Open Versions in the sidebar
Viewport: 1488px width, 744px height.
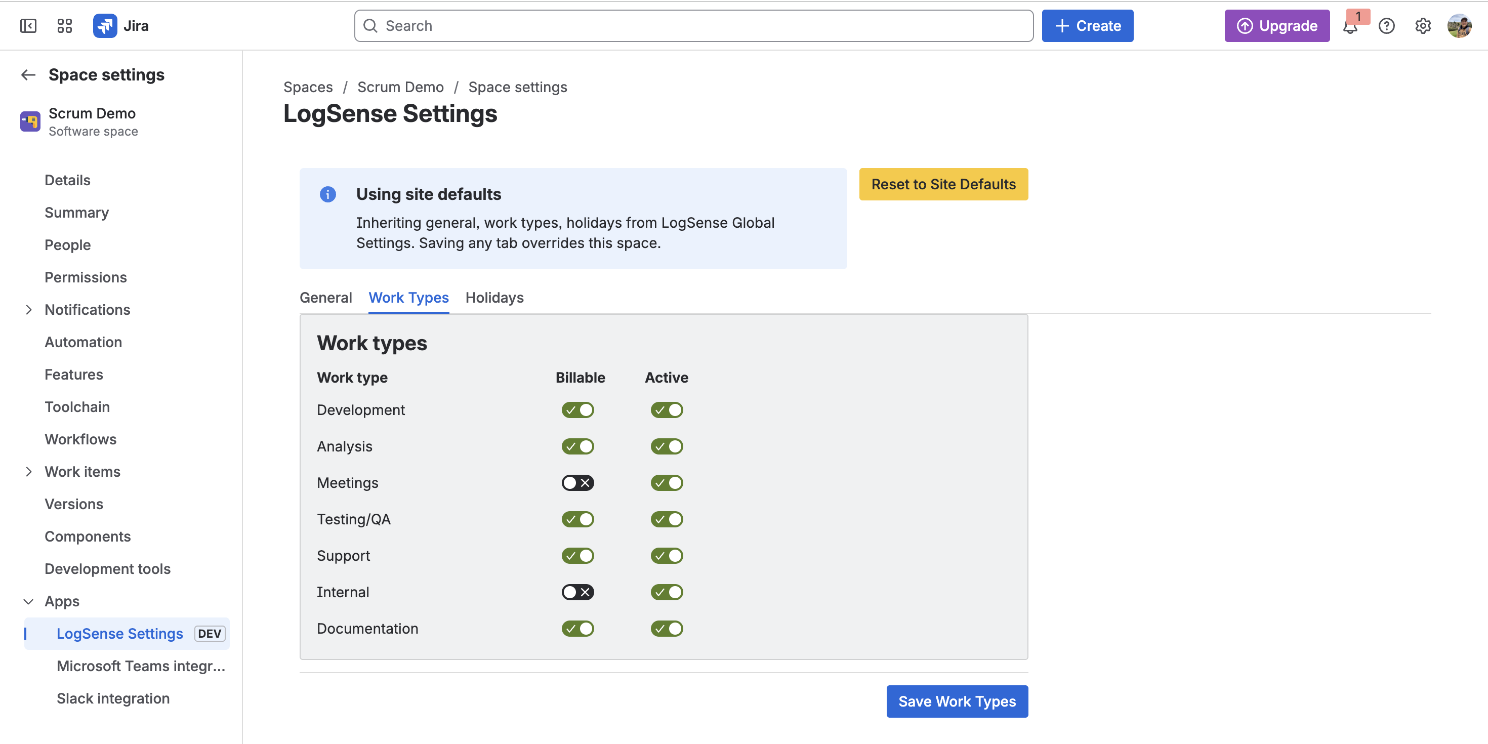pos(74,504)
